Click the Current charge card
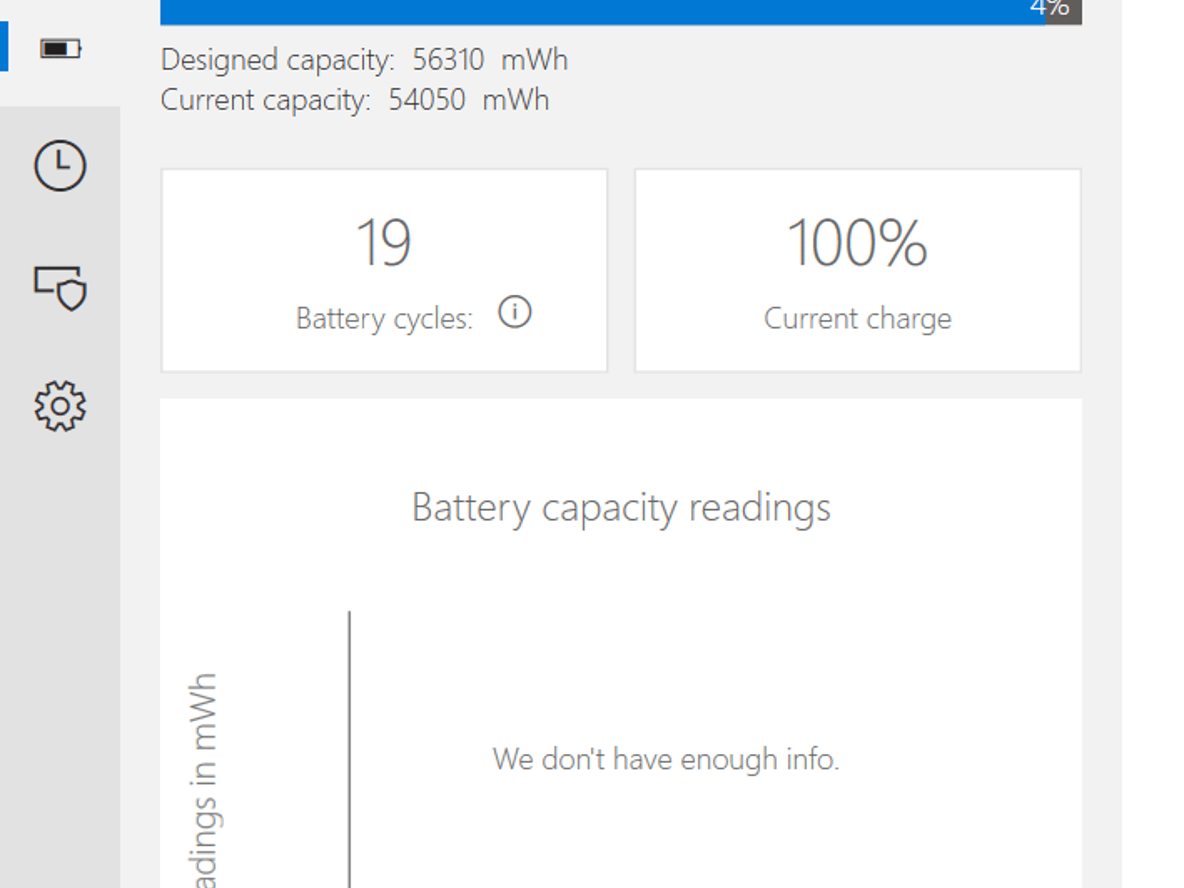The width and height of the screenshot is (1184, 888). (858, 270)
